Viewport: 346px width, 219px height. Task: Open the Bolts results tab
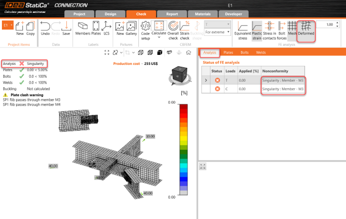point(244,52)
